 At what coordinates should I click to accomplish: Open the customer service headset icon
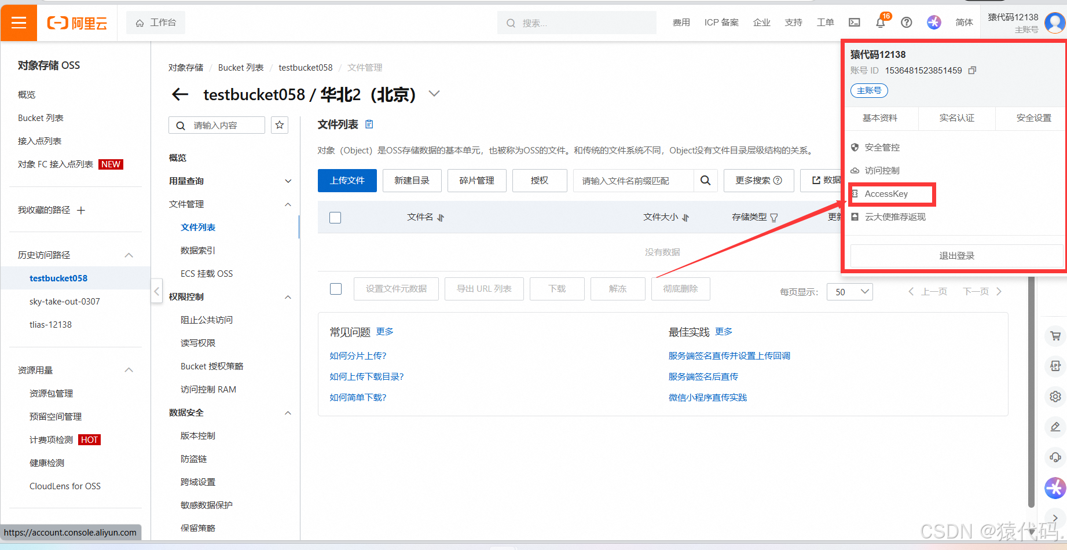pos(1055,457)
